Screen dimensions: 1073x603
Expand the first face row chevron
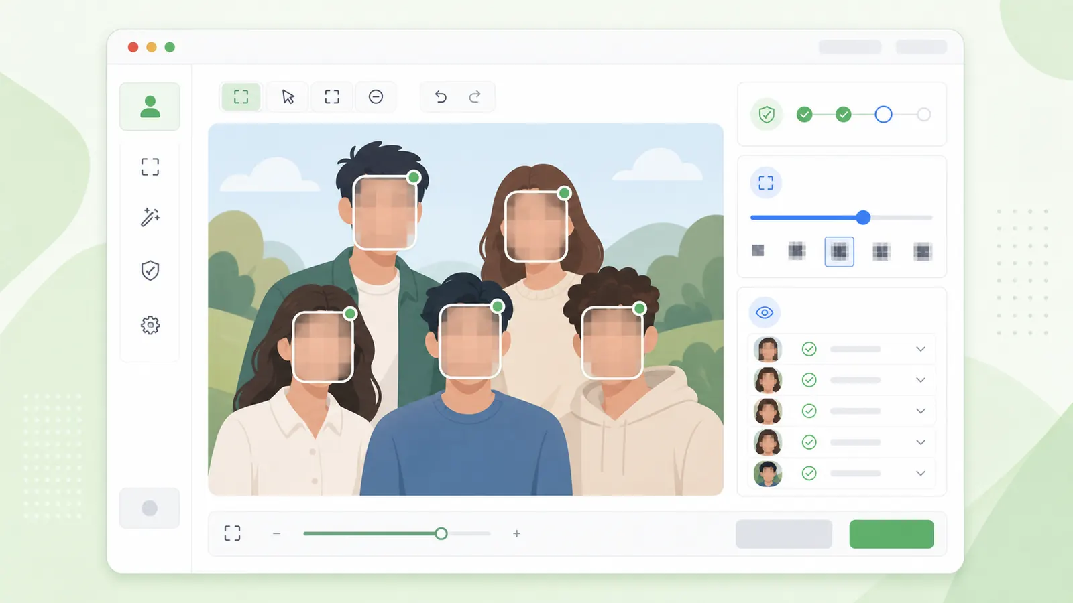(921, 349)
